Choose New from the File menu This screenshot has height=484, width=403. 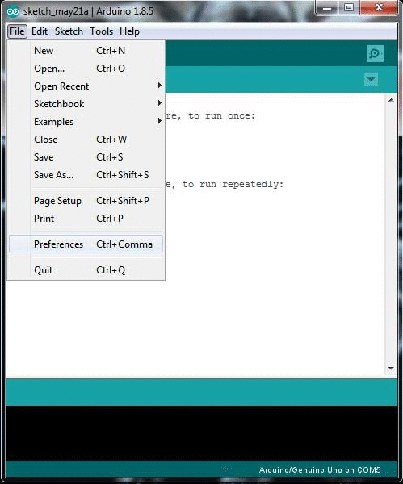click(86, 51)
